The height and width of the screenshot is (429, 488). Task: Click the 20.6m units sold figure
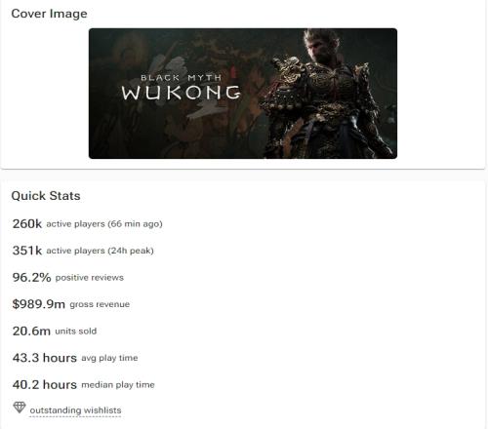pyautogui.click(x=31, y=331)
